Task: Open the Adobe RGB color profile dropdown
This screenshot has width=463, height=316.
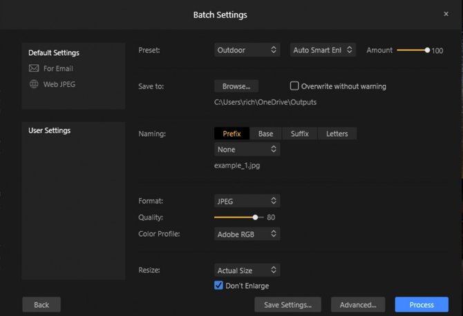Action: (247, 234)
